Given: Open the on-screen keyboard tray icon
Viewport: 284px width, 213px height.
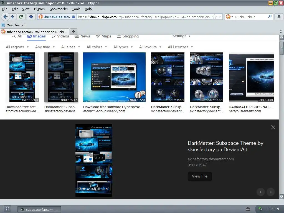Looking at the screenshot, I should (x=248, y=209).
